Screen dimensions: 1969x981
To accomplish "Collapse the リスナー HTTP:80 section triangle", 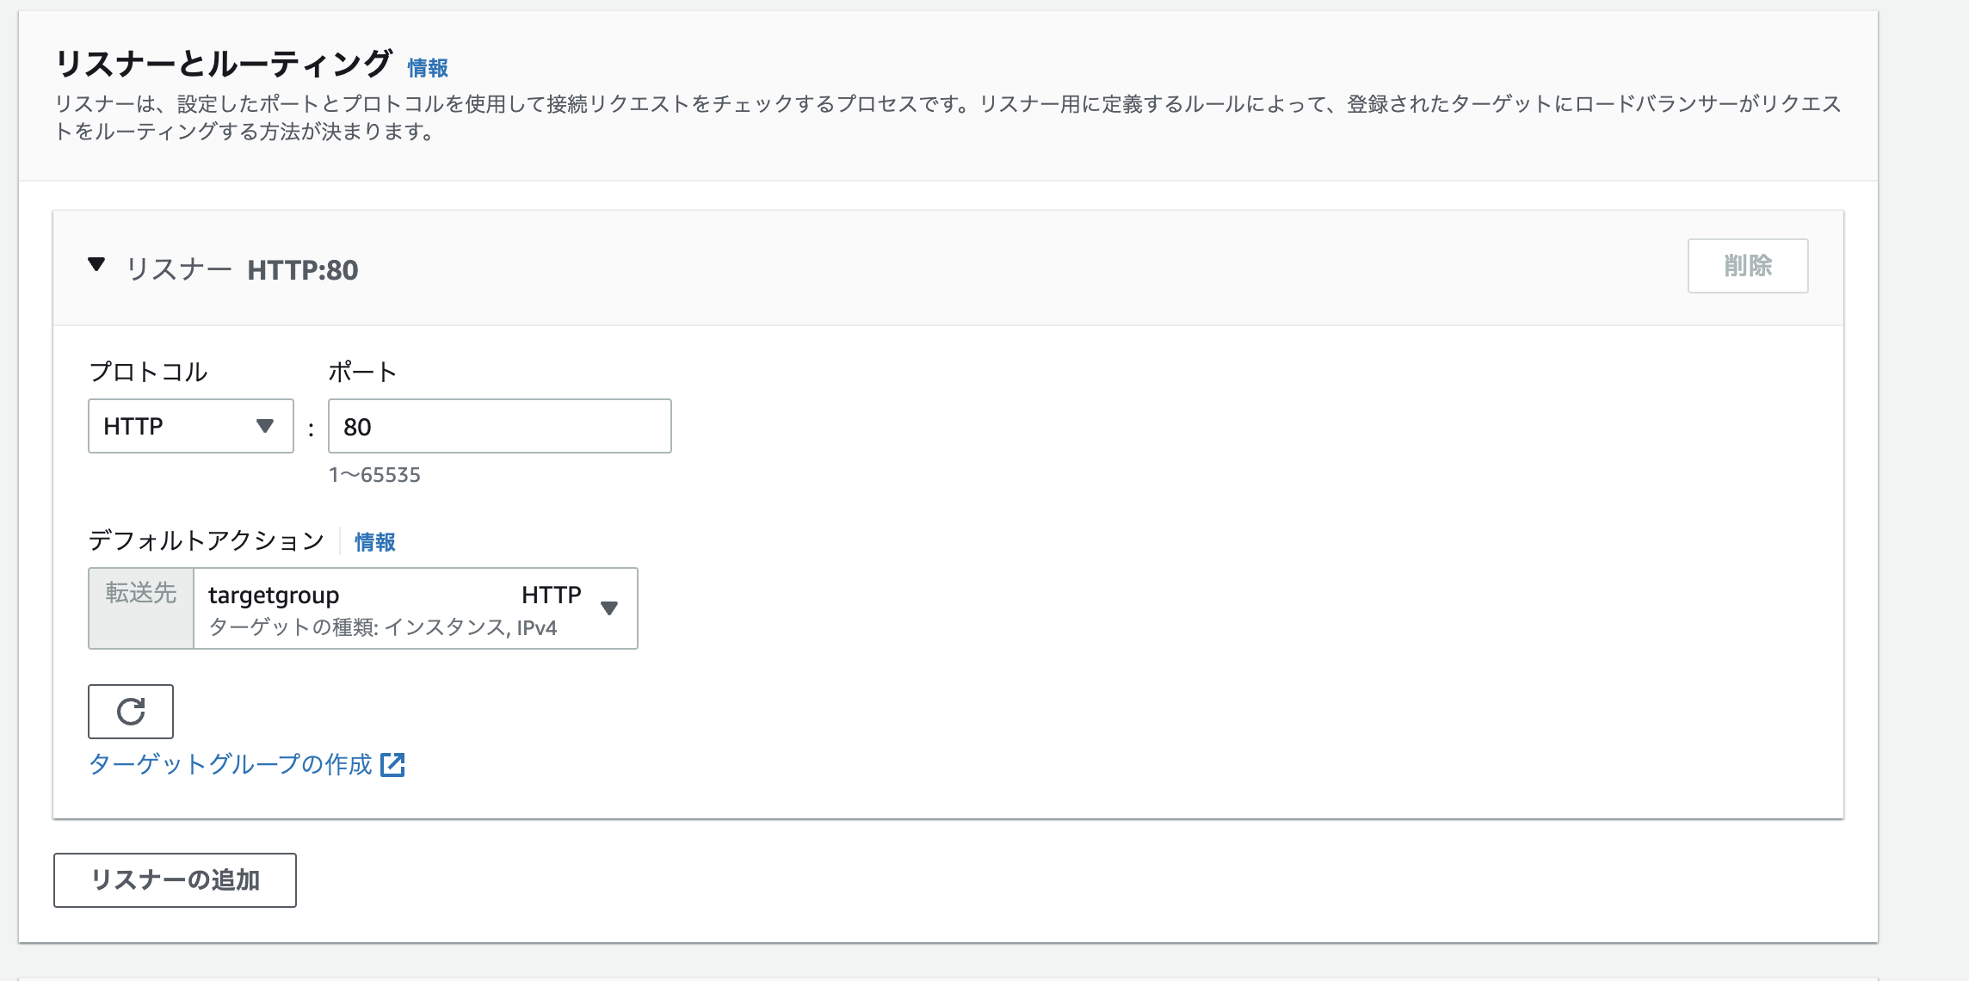I will click(96, 265).
